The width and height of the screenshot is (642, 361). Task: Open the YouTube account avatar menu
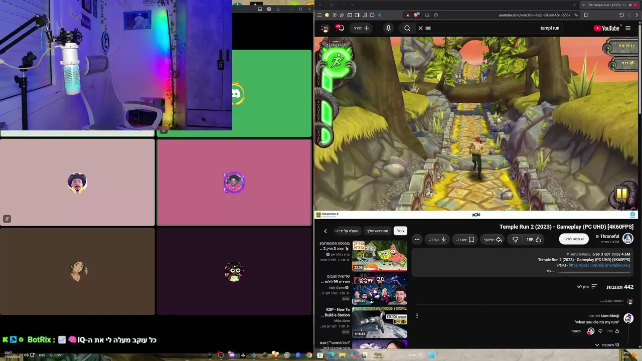pyautogui.click(x=325, y=28)
